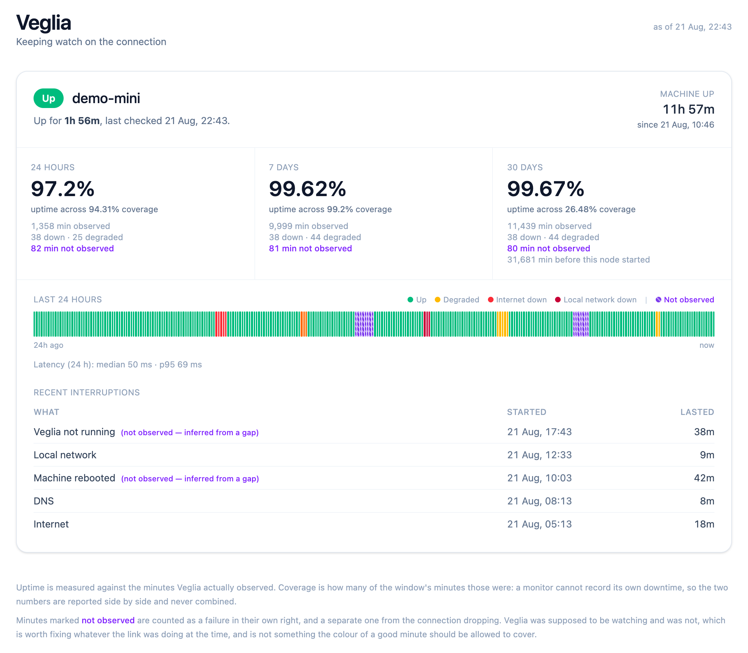Select the 'Veglia not running' interruption row

click(374, 432)
